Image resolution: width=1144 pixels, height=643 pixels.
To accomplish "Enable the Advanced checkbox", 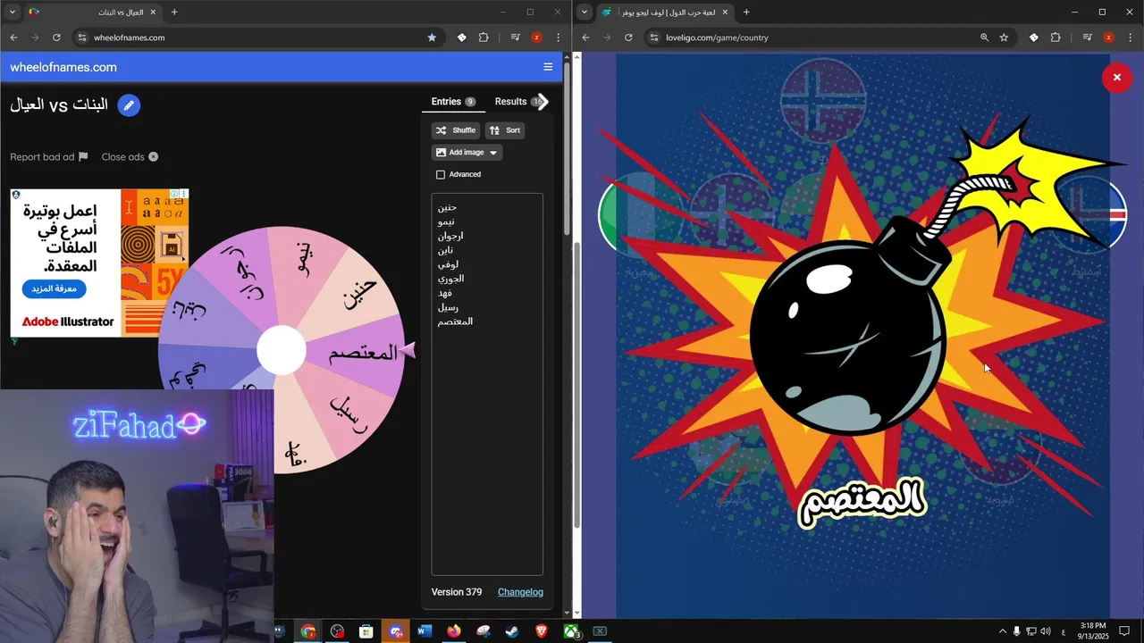I will 440,175.
